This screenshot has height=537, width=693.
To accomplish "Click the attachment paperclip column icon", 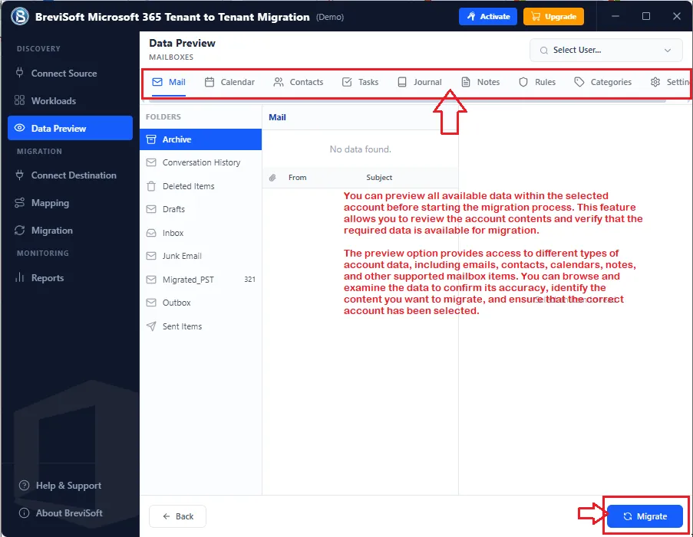I will (272, 178).
